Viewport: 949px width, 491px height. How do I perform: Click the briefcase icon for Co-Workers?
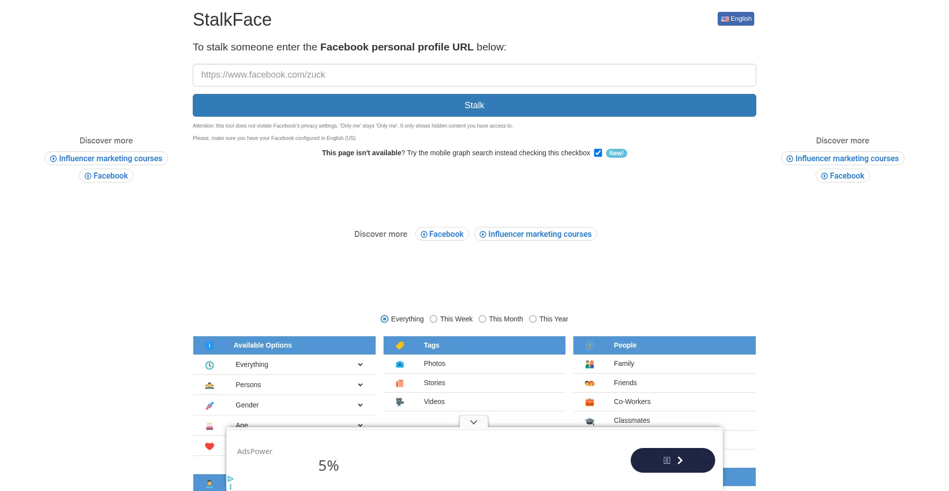(589, 402)
